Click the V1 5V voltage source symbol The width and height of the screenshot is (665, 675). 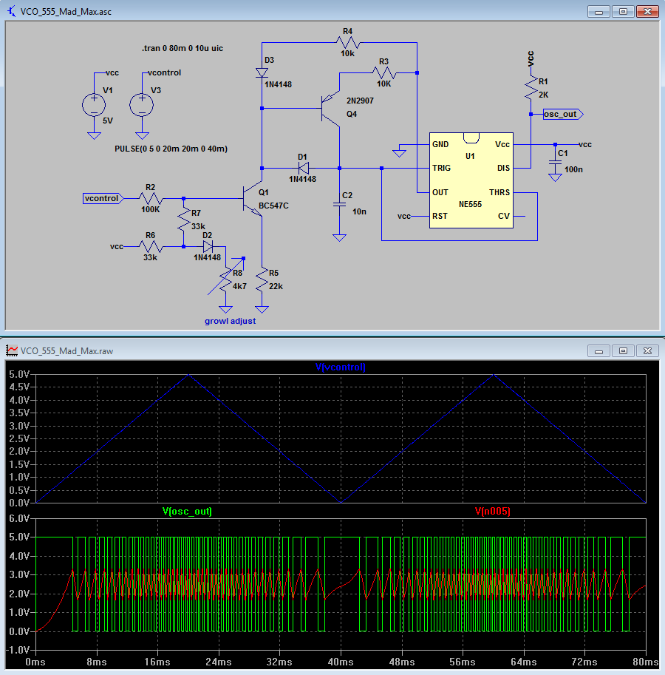point(94,105)
